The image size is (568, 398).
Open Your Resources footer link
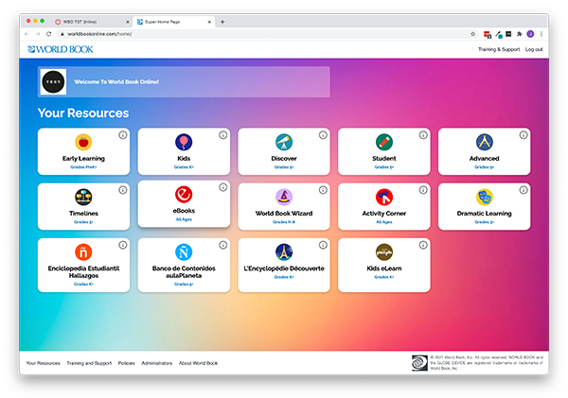pyautogui.click(x=44, y=363)
